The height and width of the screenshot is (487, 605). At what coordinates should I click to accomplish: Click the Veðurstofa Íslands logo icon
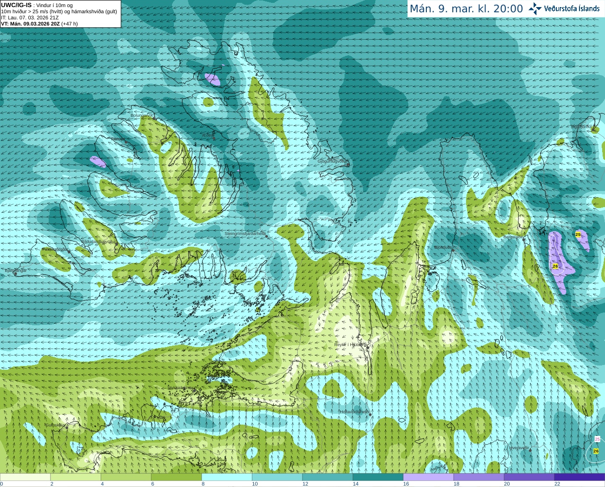[x=535, y=9]
